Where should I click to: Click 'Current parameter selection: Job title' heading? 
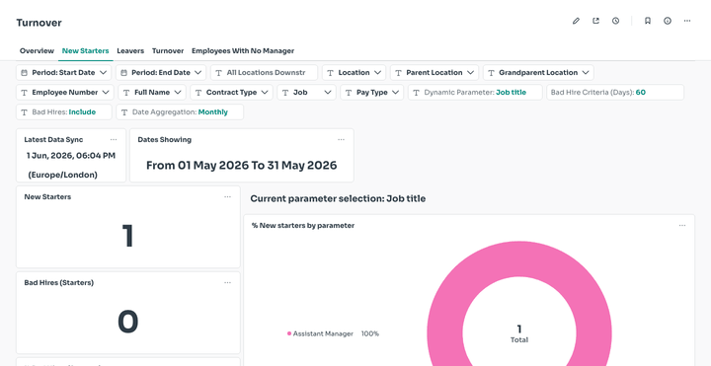338,198
